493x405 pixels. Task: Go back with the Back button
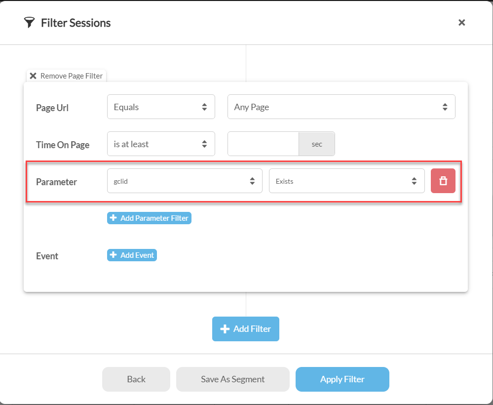point(136,379)
